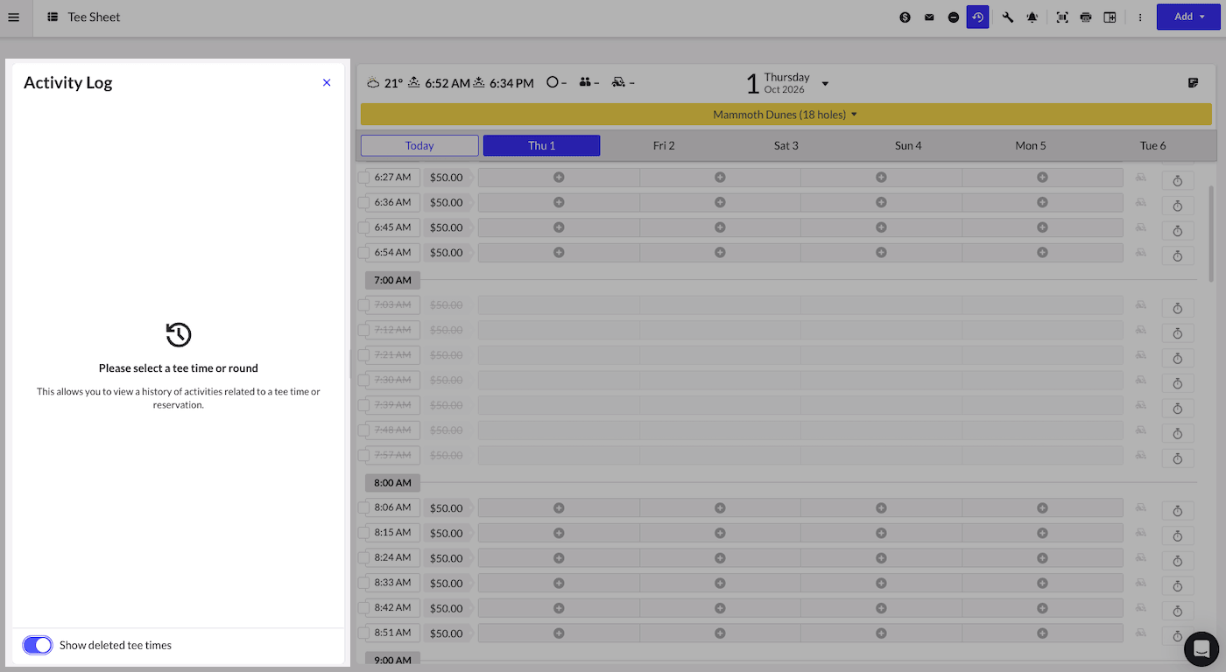Click the 7:00 AM hour header
This screenshot has width=1226, height=672.
click(x=392, y=280)
